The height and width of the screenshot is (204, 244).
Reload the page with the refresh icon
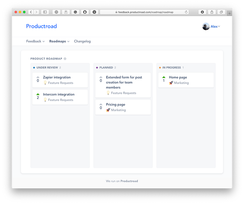tap(186, 12)
